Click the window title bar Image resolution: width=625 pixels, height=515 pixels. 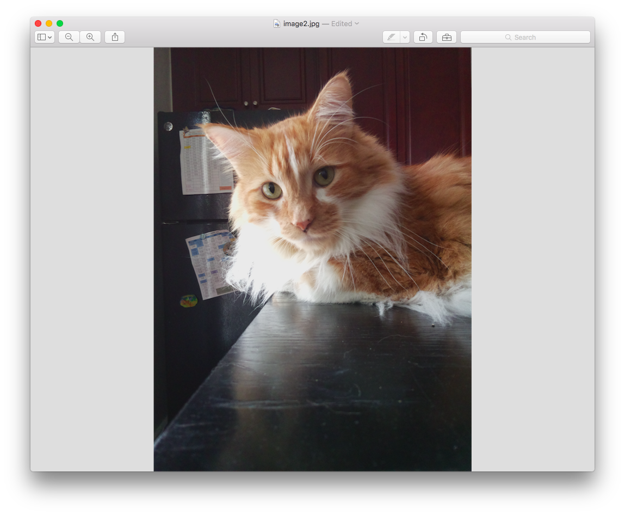(x=190, y=23)
